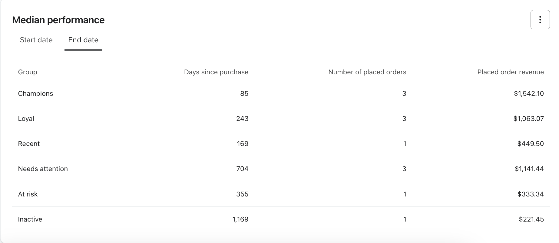
Task: Click the Group column header
Action: pos(28,72)
